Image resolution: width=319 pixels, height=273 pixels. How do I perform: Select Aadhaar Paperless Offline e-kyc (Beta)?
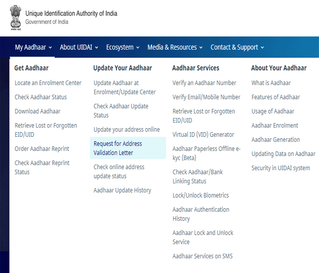[207, 153]
